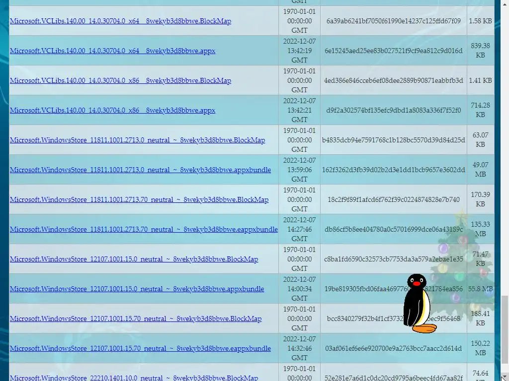Click the 49.07 MB size cell
Image resolution: width=509 pixels, height=381 pixels.
click(481, 170)
